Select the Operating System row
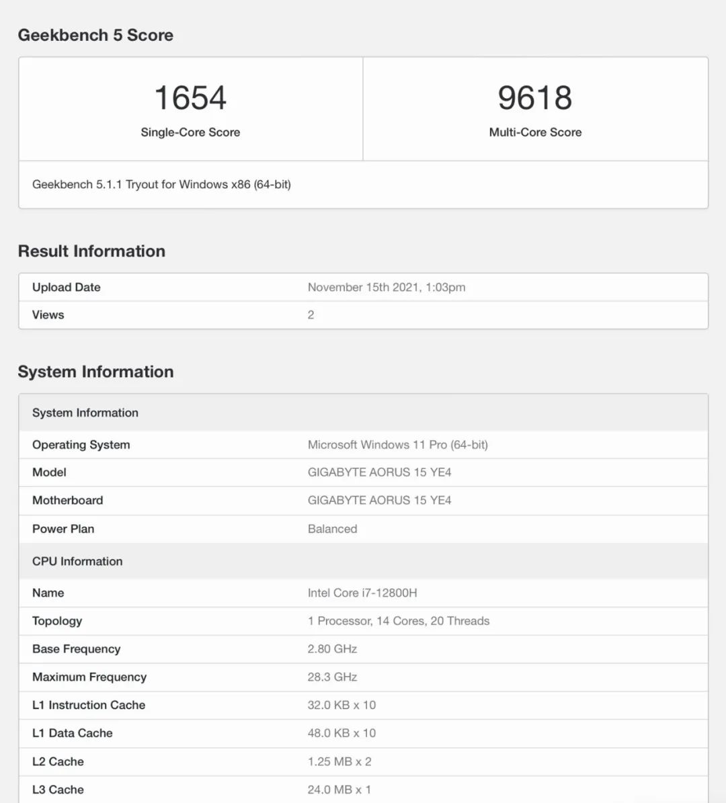 (x=81, y=444)
